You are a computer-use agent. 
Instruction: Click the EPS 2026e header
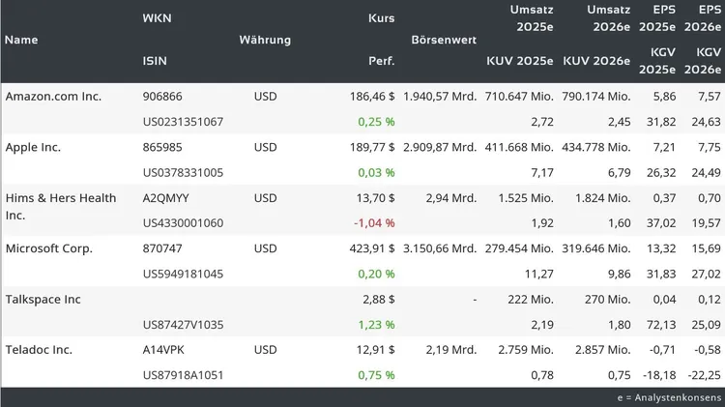point(703,18)
